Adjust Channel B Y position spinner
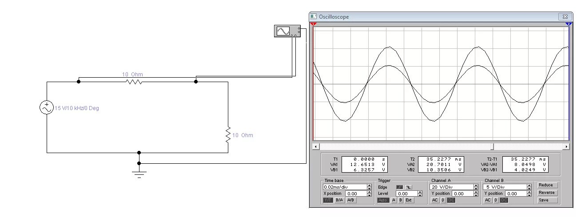 [529, 193]
